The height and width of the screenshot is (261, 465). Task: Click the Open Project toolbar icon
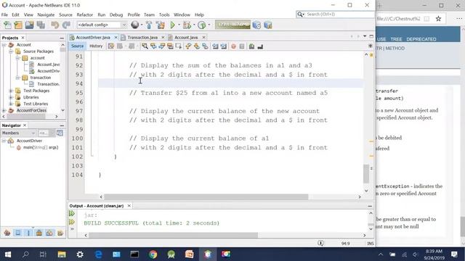[x=29, y=25]
